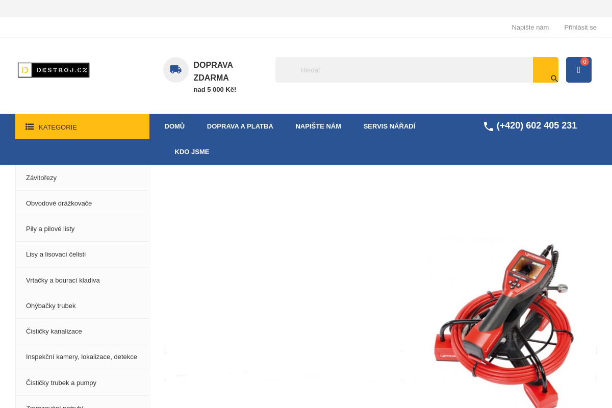Open the Kdo jsme page
Screen dimensions: 612x408
pos(192,151)
